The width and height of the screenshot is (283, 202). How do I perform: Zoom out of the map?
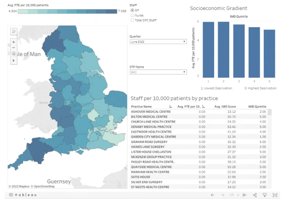(14, 47)
